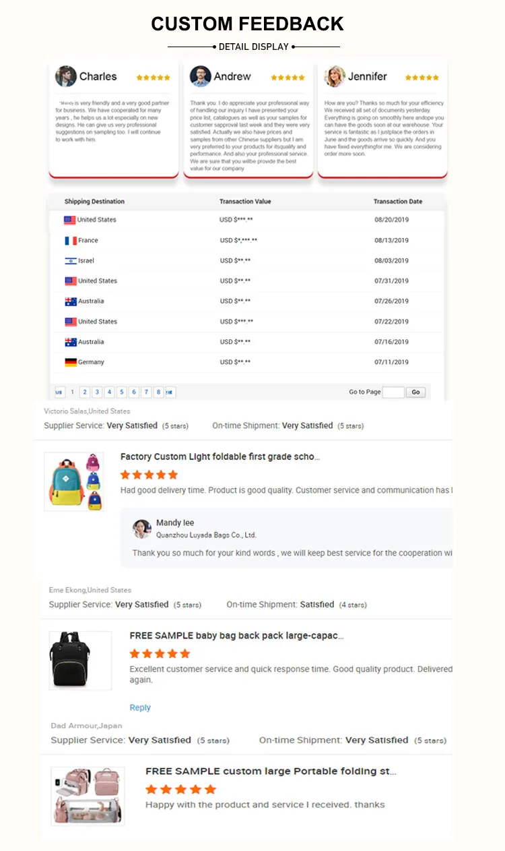Click the previous page arrow in pagination
This screenshot has width=505, height=851.
click(59, 392)
